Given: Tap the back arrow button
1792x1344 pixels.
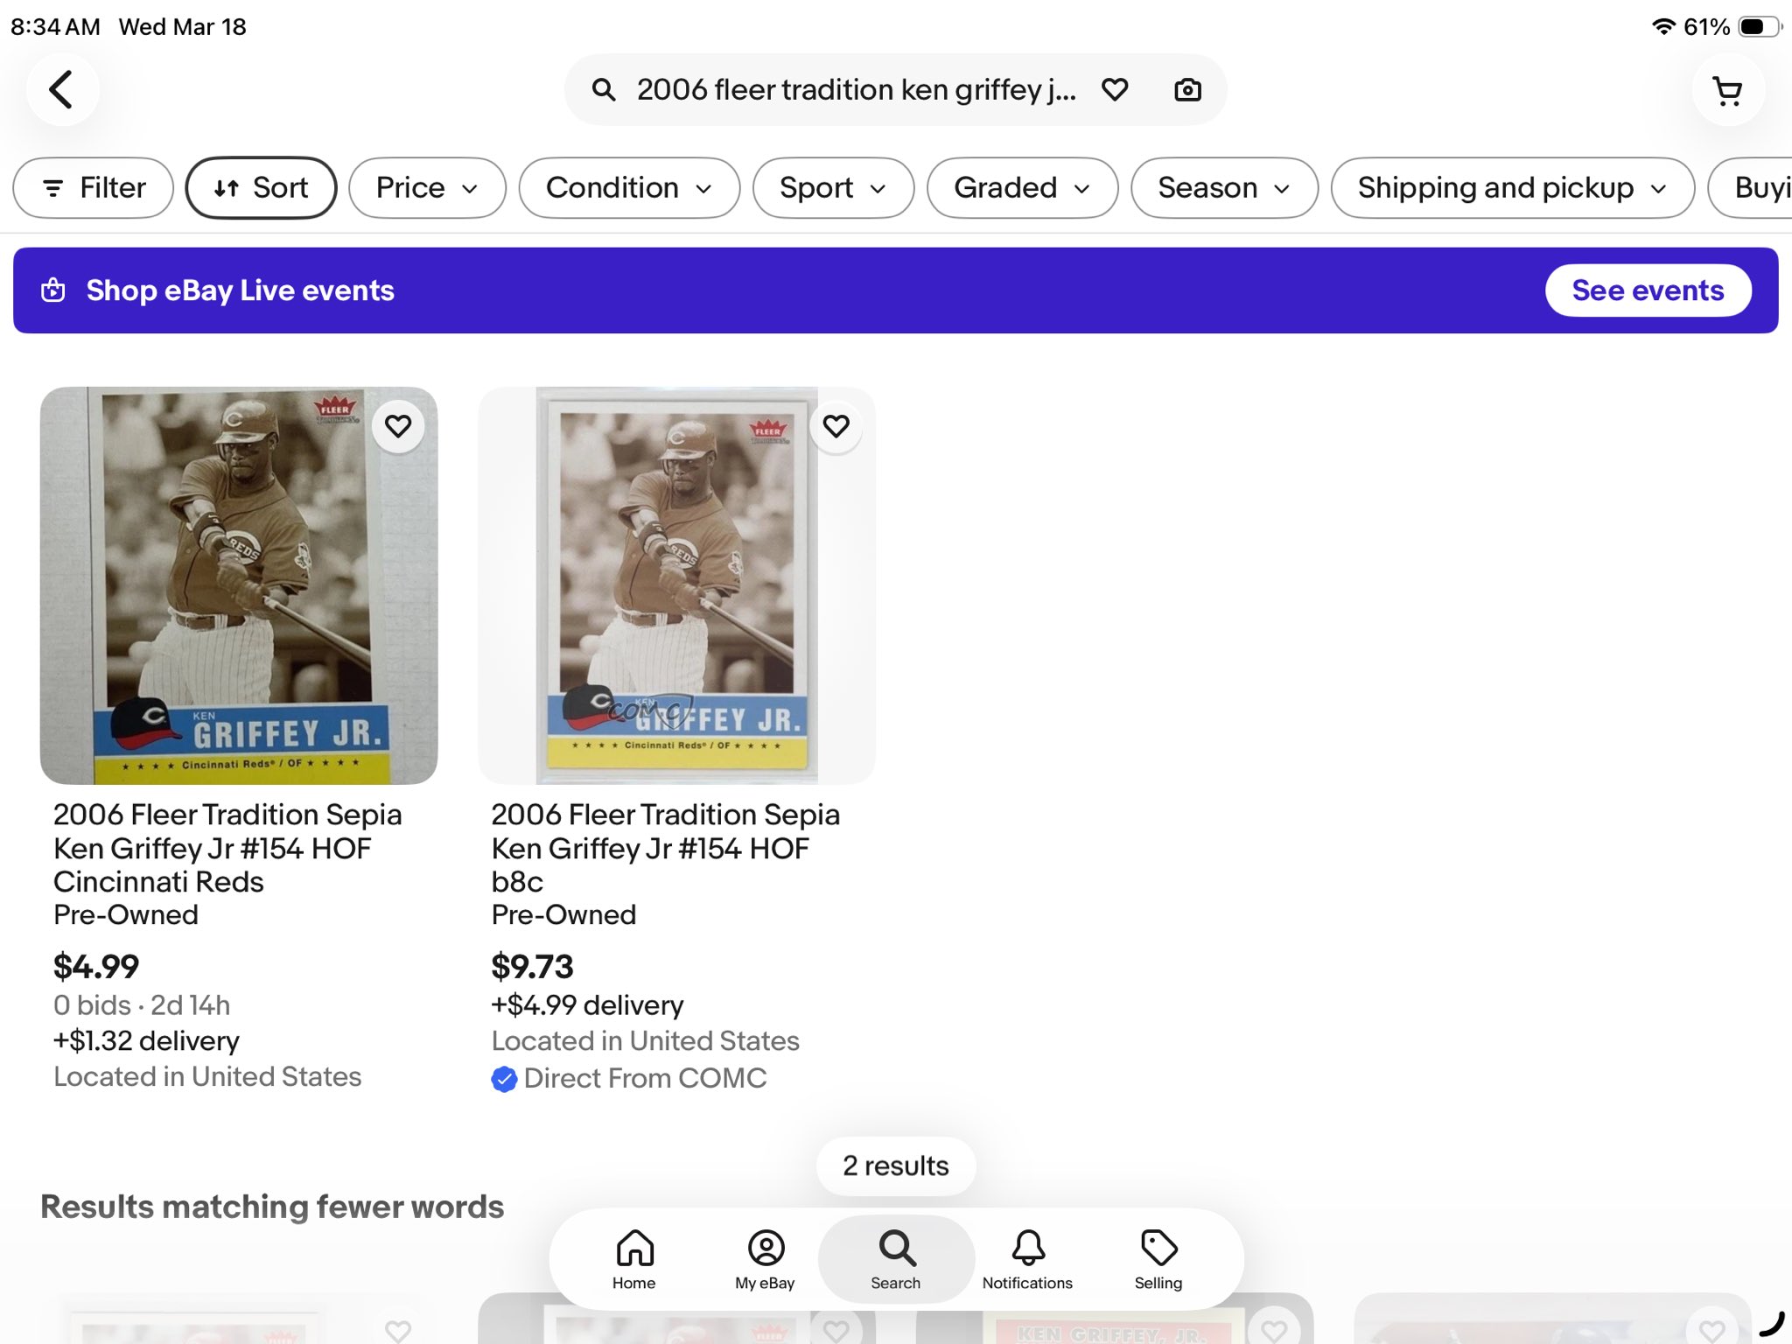Looking at the screenshot, I should point(61,89).
